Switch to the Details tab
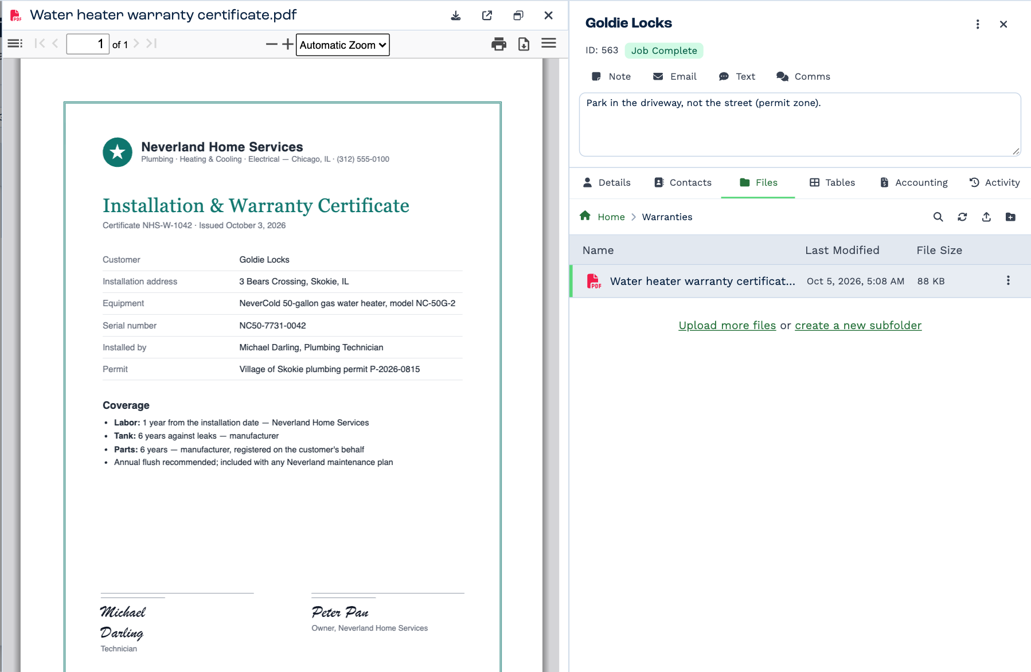Screen dimensions: 1031x672 607,182
